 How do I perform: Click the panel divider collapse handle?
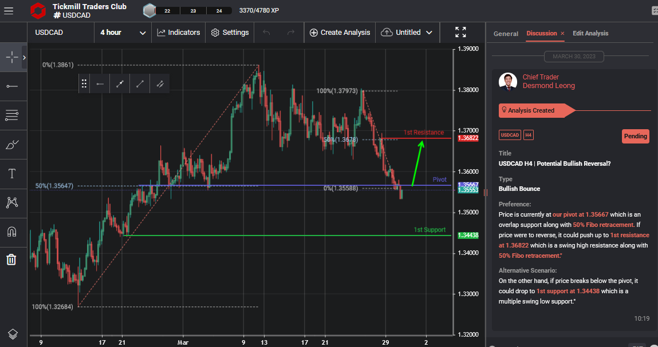tap(486, 193)
